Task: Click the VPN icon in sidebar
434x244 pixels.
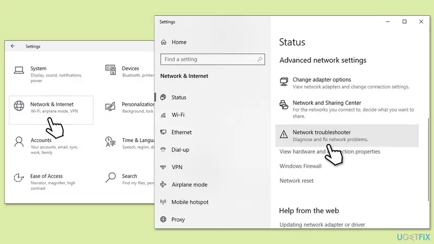Action: (164, 167)
